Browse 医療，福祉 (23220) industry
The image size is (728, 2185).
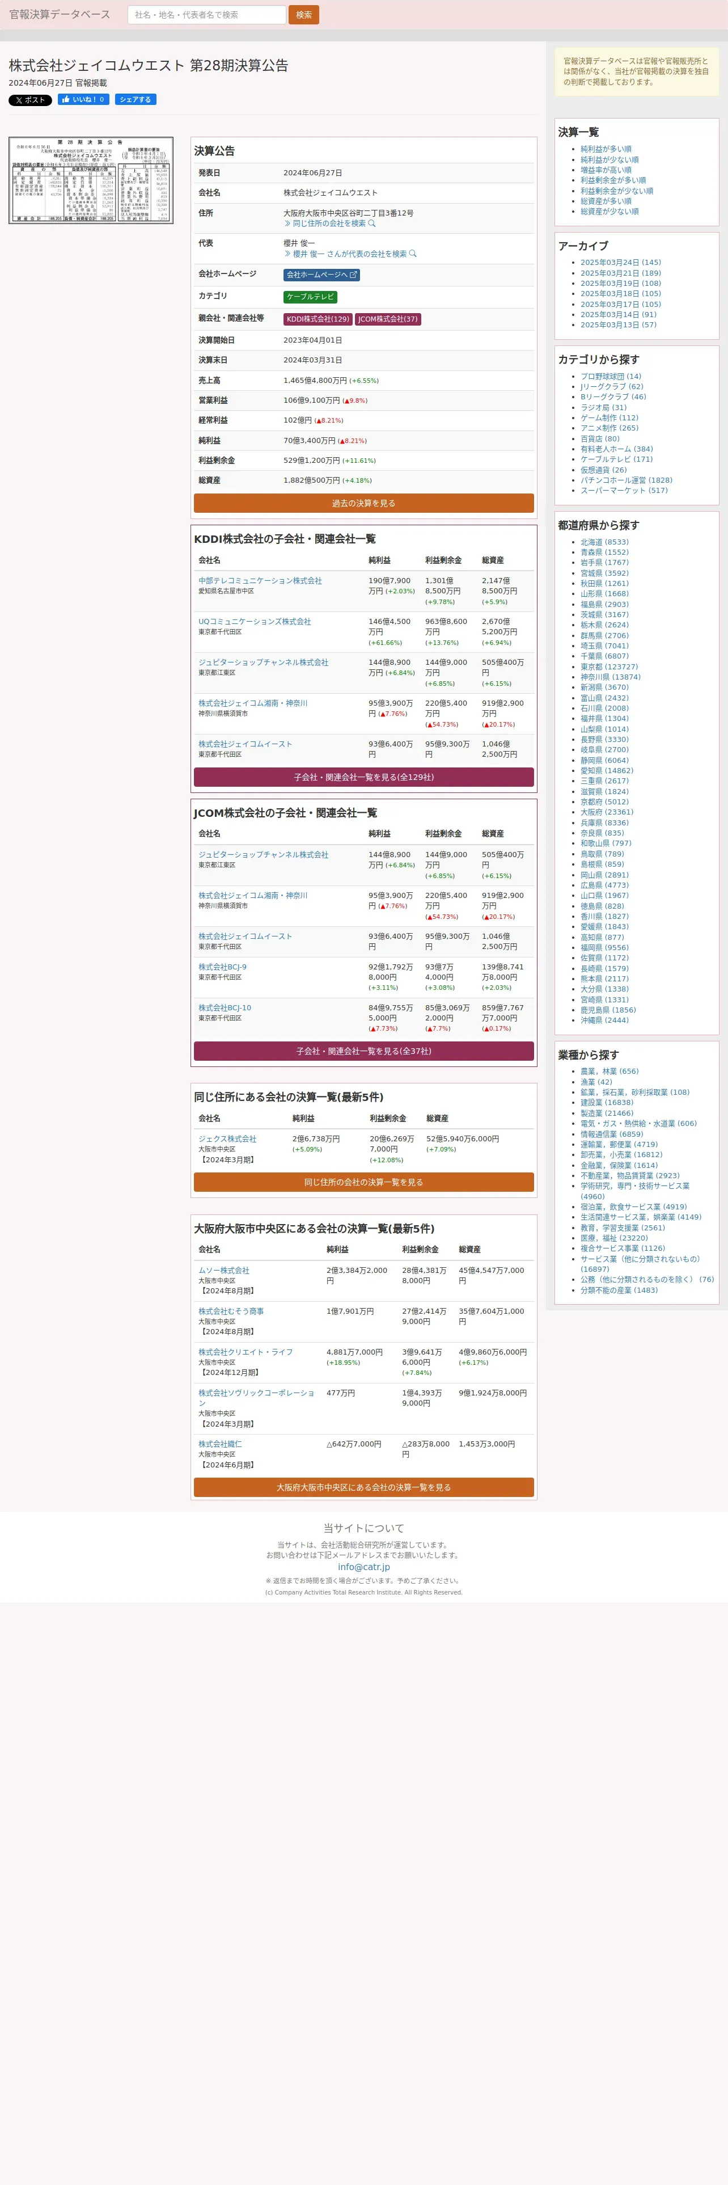(615, 1238)
